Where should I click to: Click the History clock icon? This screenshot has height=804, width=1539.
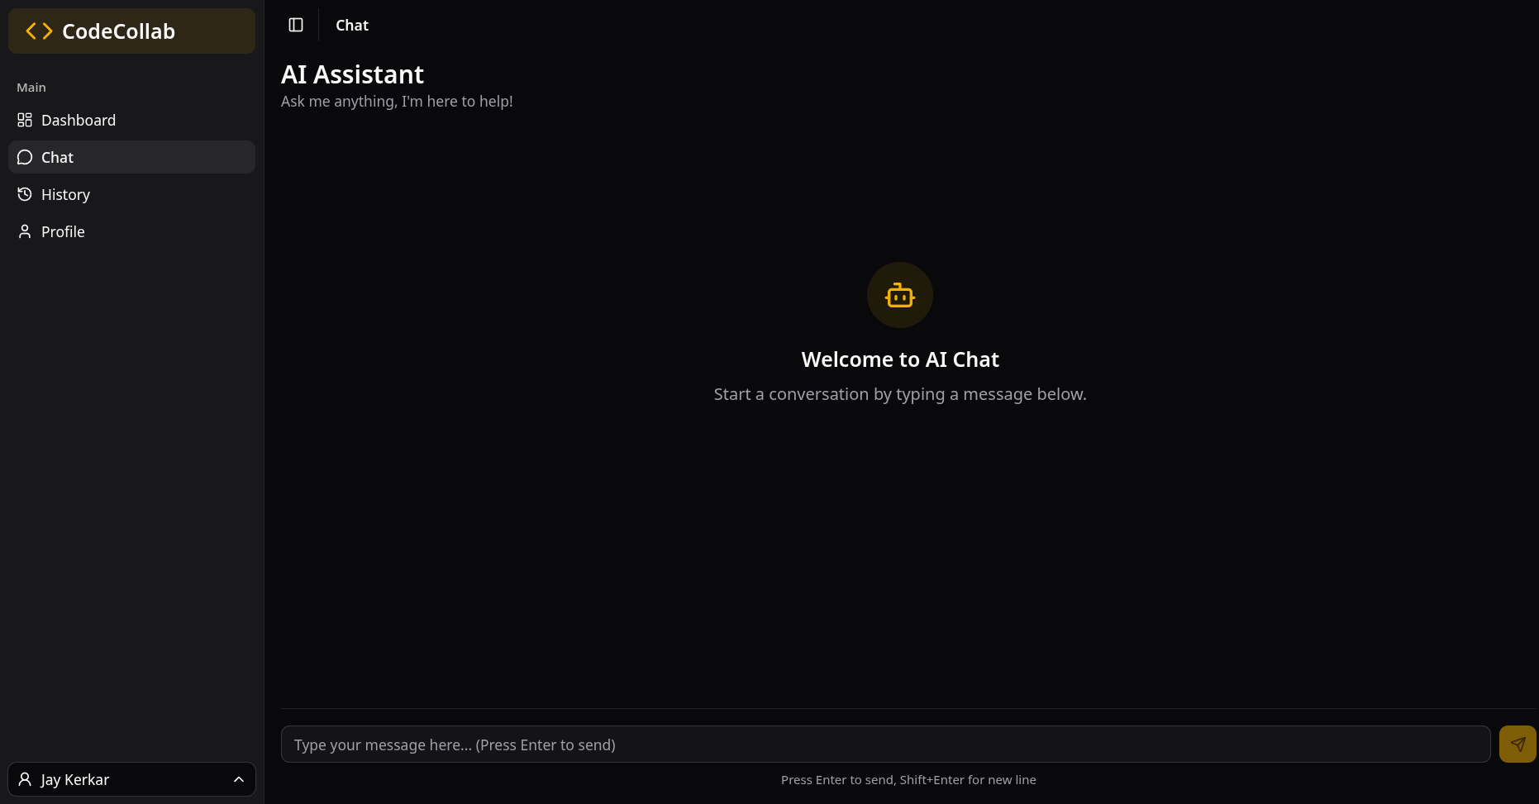point(24,193)
